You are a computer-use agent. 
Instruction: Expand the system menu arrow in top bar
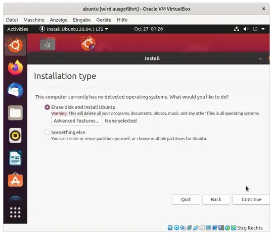pos(263,29)
